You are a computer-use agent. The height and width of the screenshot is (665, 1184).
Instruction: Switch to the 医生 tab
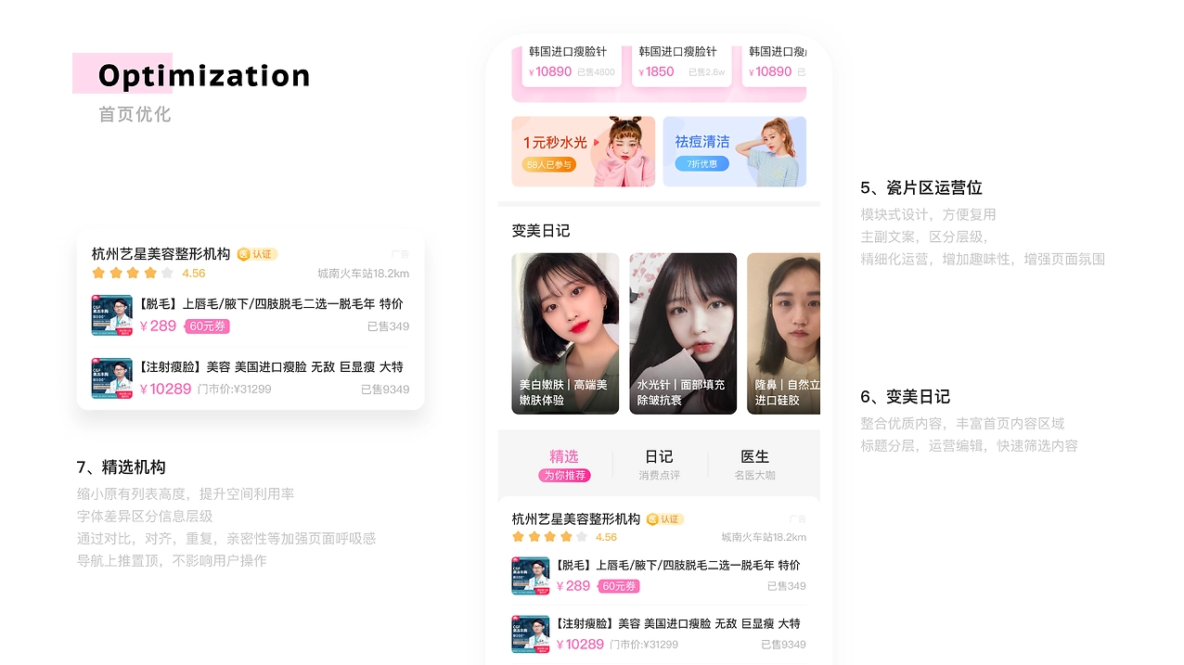(x=754, y=465)
